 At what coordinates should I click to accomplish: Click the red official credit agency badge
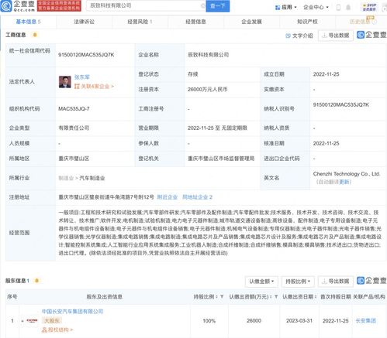[x=59, y=6]
